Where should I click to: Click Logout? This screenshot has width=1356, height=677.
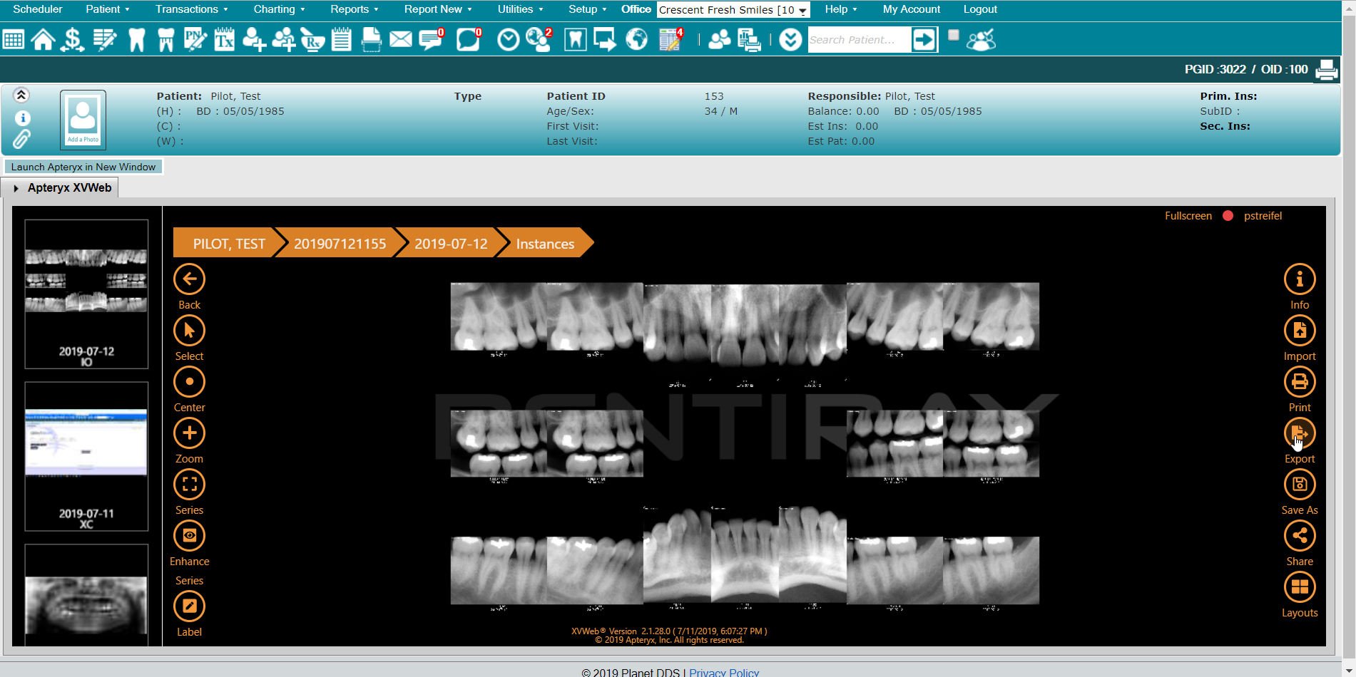point(980,9)
